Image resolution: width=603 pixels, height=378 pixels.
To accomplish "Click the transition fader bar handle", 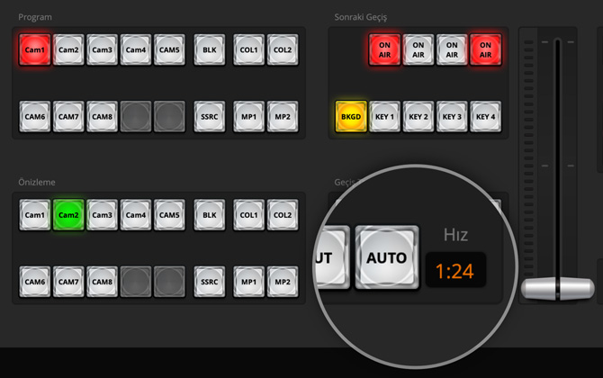I will [557, 289].
